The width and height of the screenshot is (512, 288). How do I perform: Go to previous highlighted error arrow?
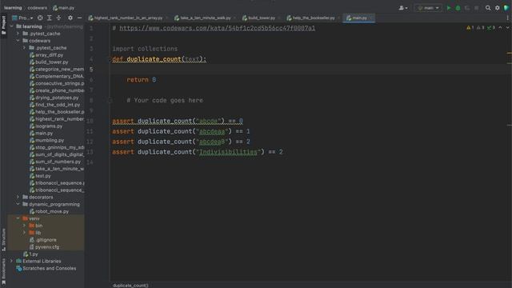tap(500, 28)
